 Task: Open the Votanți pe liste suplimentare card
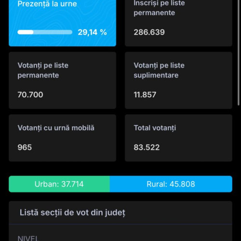178,80
